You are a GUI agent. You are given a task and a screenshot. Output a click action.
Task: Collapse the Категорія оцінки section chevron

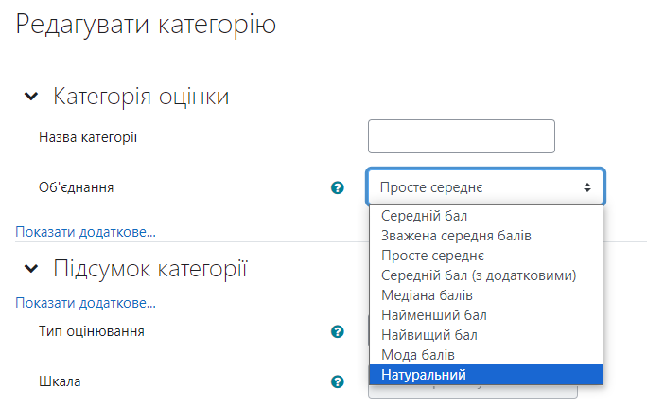31,97
